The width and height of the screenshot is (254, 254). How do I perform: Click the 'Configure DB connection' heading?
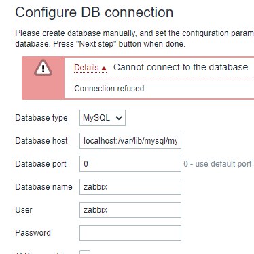tap(94, 12)
